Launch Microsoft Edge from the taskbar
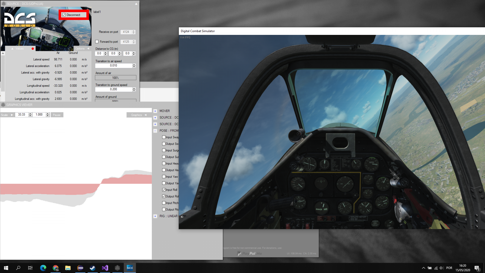The height and width of the screenshot is (273, 485). click(43, 268)
